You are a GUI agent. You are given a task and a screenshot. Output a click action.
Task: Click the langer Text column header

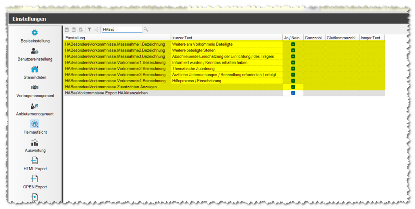(372, 38)
